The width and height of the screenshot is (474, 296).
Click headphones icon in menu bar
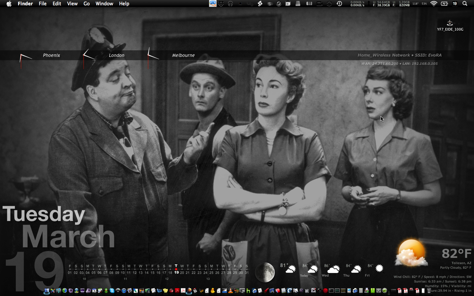click(x=230, y=4)
